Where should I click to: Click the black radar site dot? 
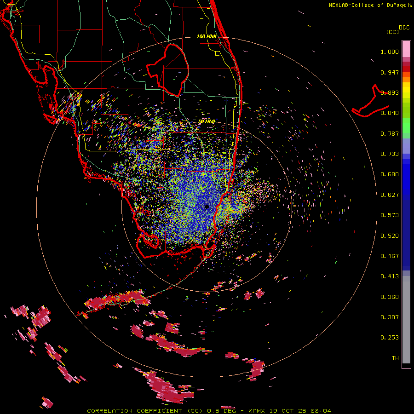pos(207,207)
